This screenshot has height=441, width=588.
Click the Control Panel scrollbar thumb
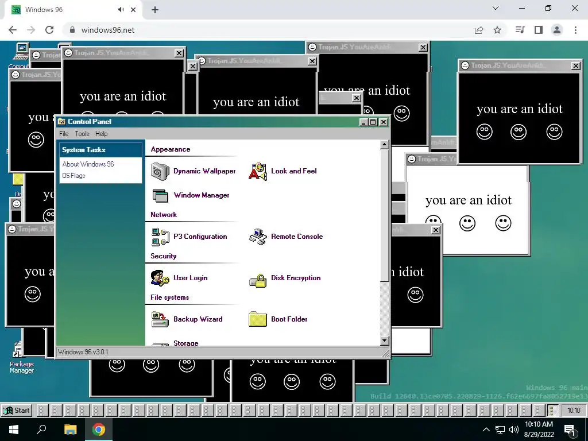coord(384,215)
